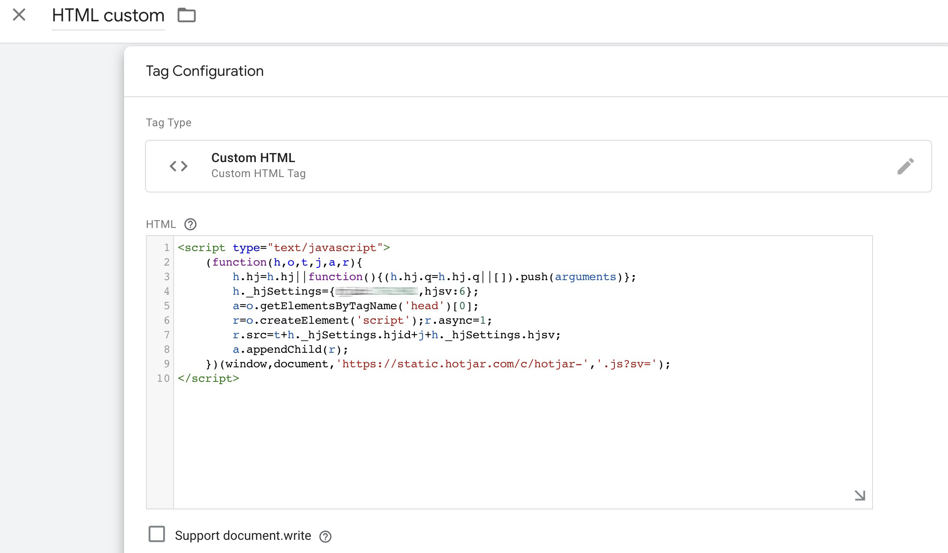Screen dimensions: 948x553
Task: Edit tag type using the pencil icon
Action: [907, 167]
